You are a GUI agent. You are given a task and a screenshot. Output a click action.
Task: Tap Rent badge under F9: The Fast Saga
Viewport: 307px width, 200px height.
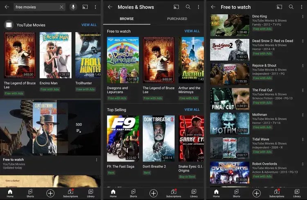pyautogui.click(x=111, y=173)
